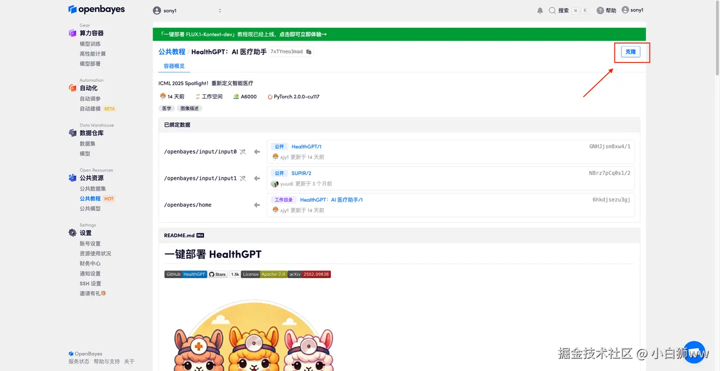Click the License Apache-2.0 badge

tap(264, 274)
